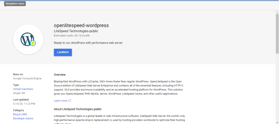
Task: Click the external link icon beside Learn more
Action: [70, 101]
